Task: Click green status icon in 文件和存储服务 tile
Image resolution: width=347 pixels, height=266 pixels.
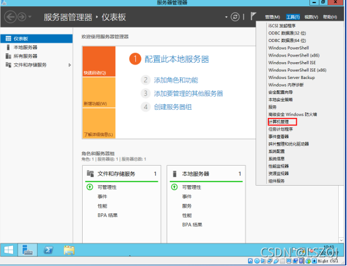Action: pyautogui.click(x=90, y=188)
